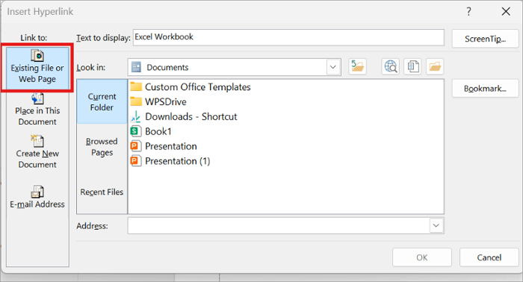This screenshot has height=282, width=523.
Task: Browse for File folder icon
Action: click(x=435, y=66)
